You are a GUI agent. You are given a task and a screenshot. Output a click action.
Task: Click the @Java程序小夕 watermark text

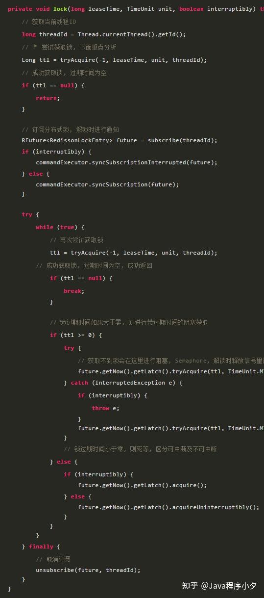point(229,585)
